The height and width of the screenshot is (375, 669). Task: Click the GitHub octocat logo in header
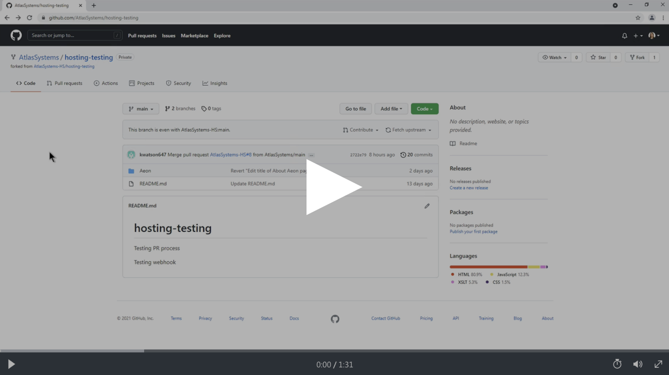point(16,35)
